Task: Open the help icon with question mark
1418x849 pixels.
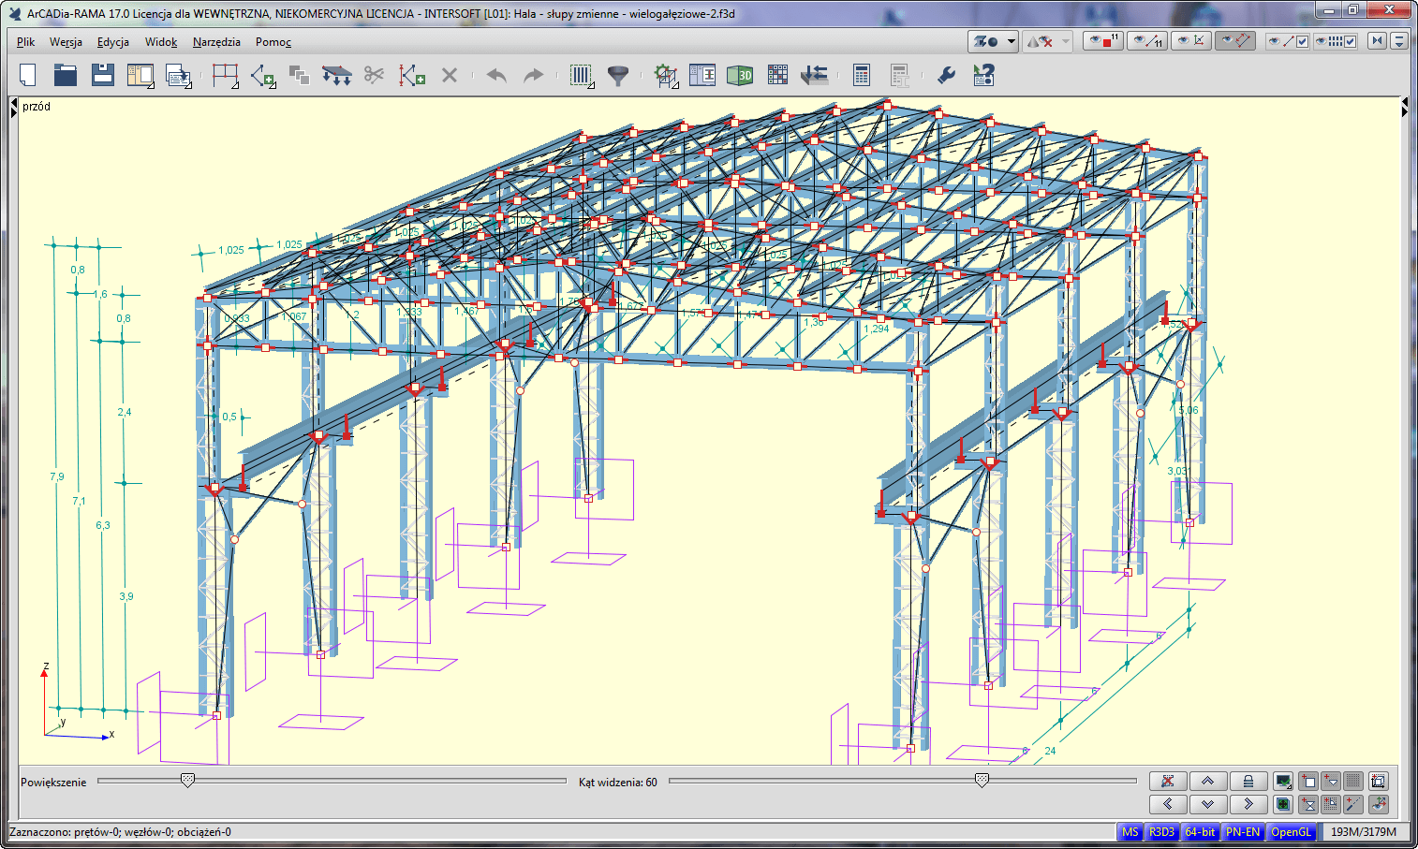Action: tap(982, 74)
